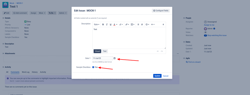Click Learn more about pinned comments
This screenshot has width=250, height=95.
tap(30, 81)
